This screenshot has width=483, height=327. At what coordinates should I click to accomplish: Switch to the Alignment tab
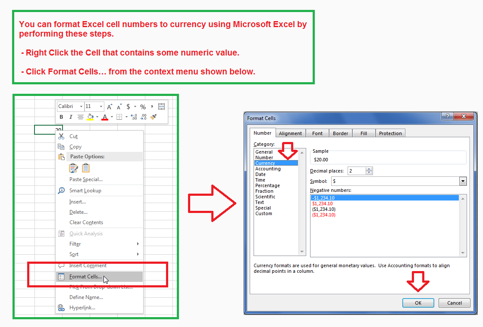[290, 133]
